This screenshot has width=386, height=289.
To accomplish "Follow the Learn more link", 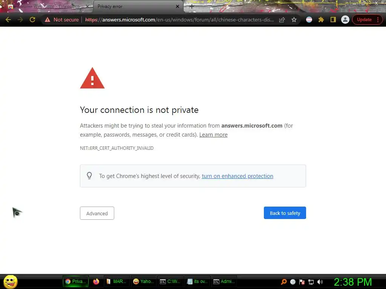I will coord(213,135).
